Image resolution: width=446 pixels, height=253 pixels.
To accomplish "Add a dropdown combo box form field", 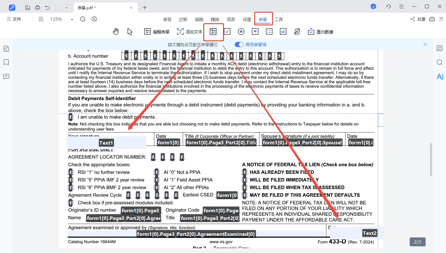I will coord(255,31).
